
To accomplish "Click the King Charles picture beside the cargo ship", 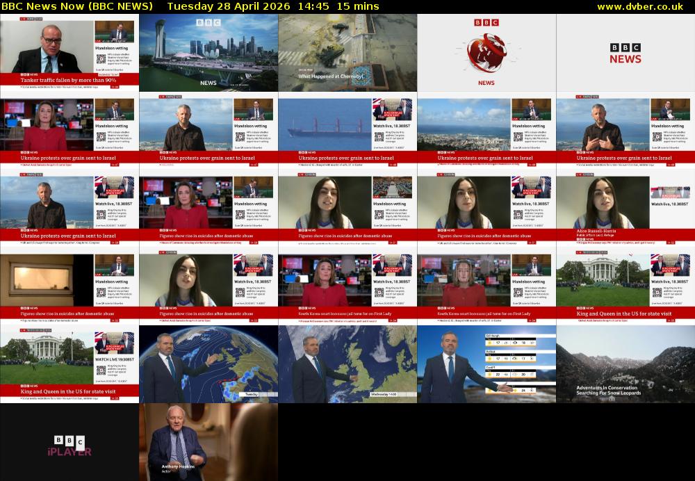I will click(x=392, y=110).
